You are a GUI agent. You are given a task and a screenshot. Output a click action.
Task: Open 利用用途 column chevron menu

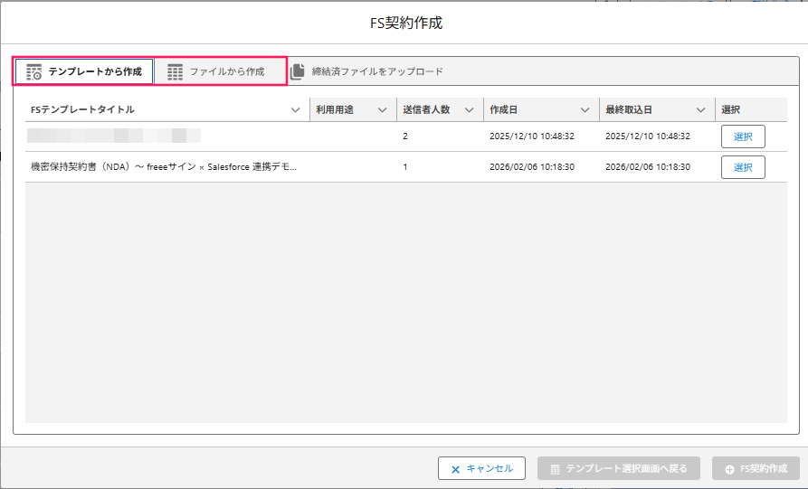(x=383, y=109)
